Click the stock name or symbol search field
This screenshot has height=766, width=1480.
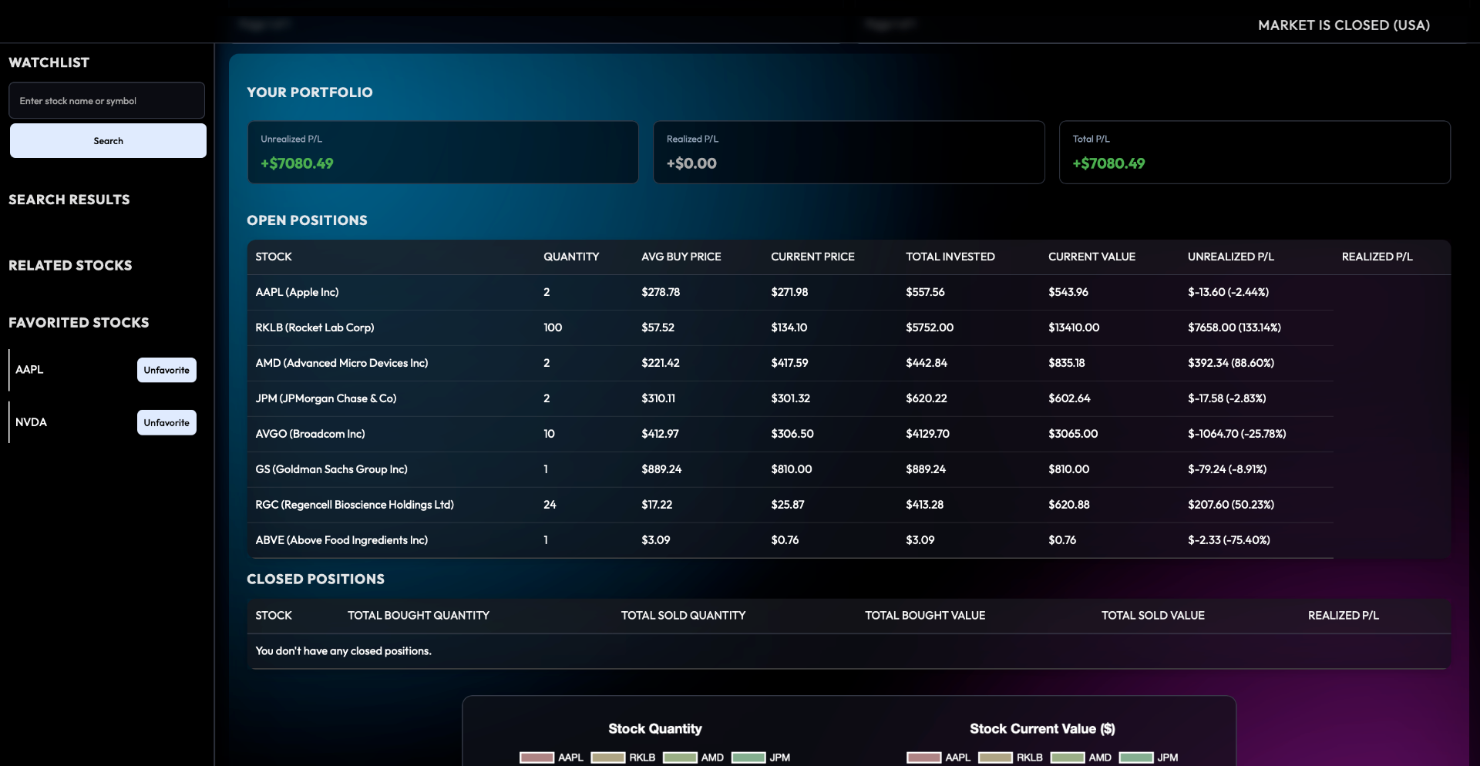106,100
